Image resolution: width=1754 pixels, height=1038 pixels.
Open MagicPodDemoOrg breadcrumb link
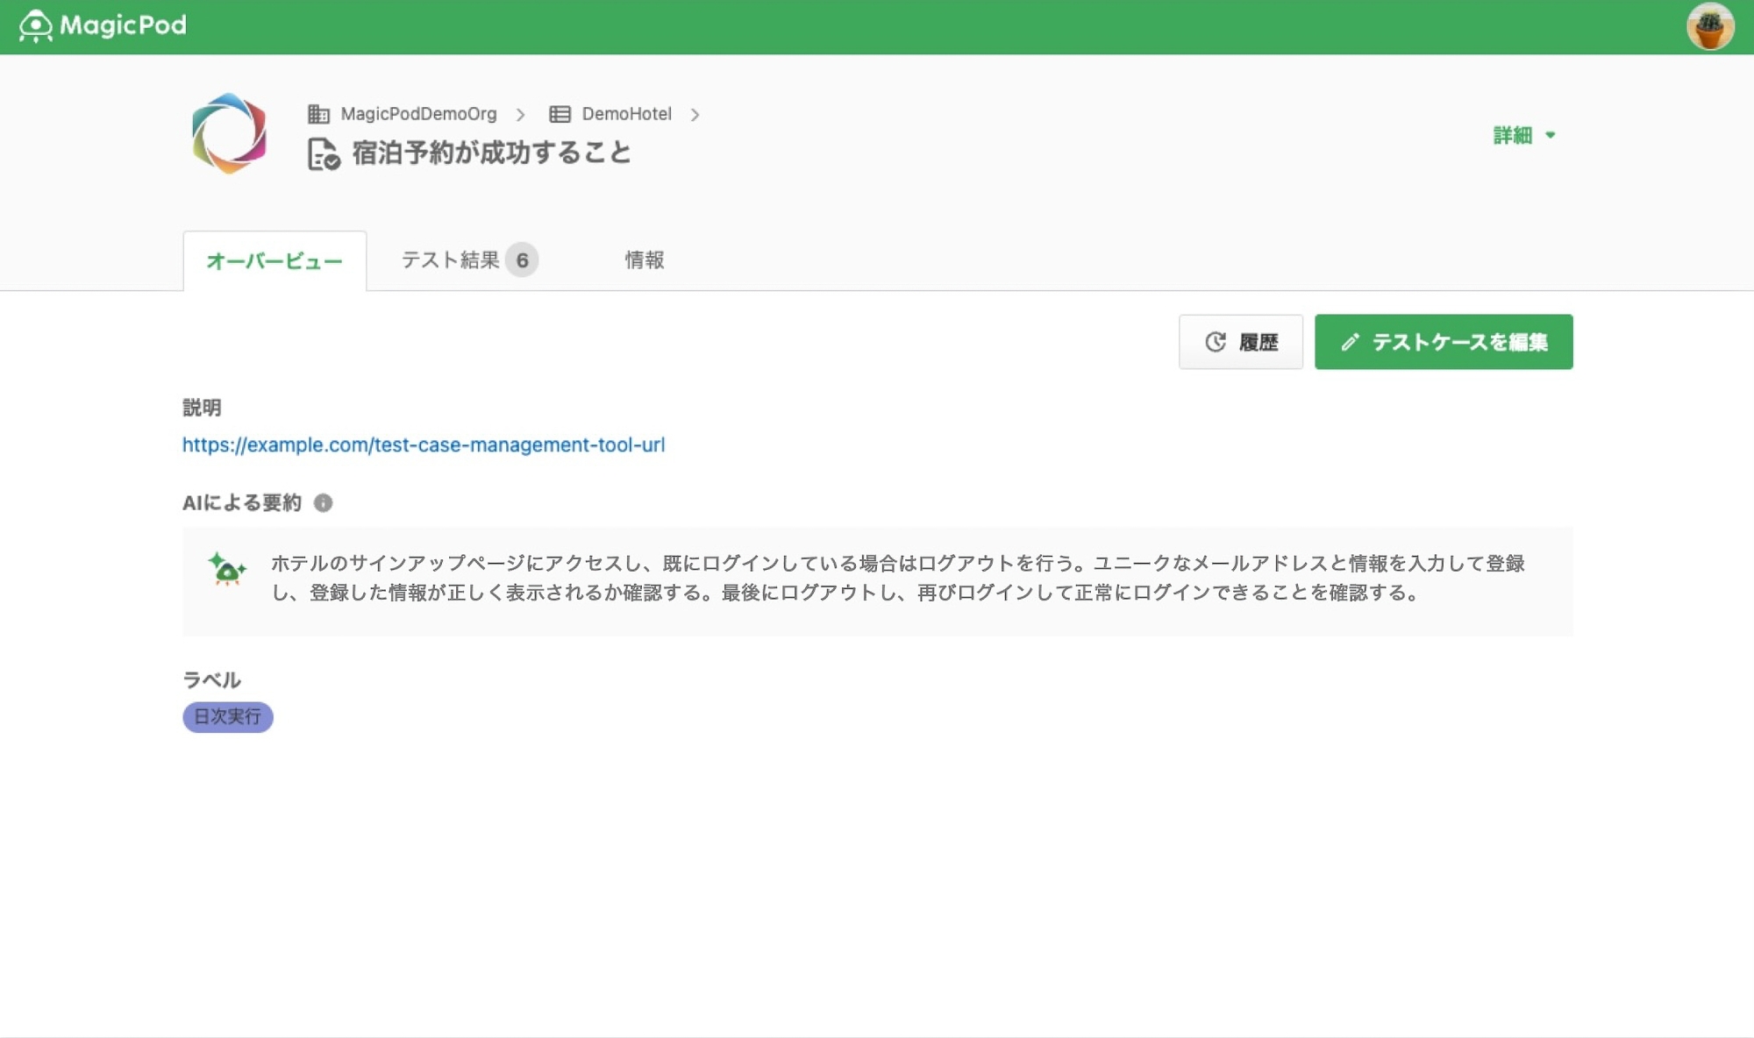(418, 114)
